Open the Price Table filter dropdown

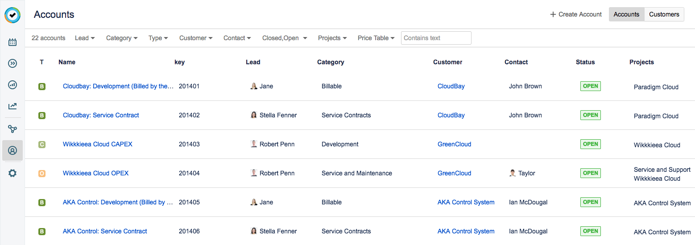376,38
